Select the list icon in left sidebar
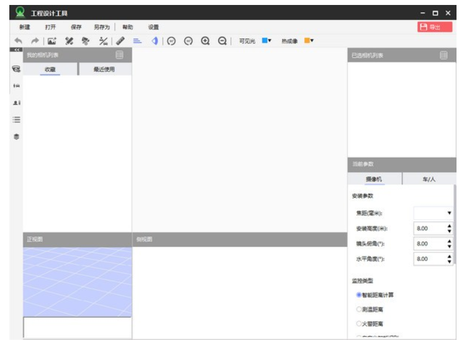This screenshot has width=459, height=351. (16, 120)
